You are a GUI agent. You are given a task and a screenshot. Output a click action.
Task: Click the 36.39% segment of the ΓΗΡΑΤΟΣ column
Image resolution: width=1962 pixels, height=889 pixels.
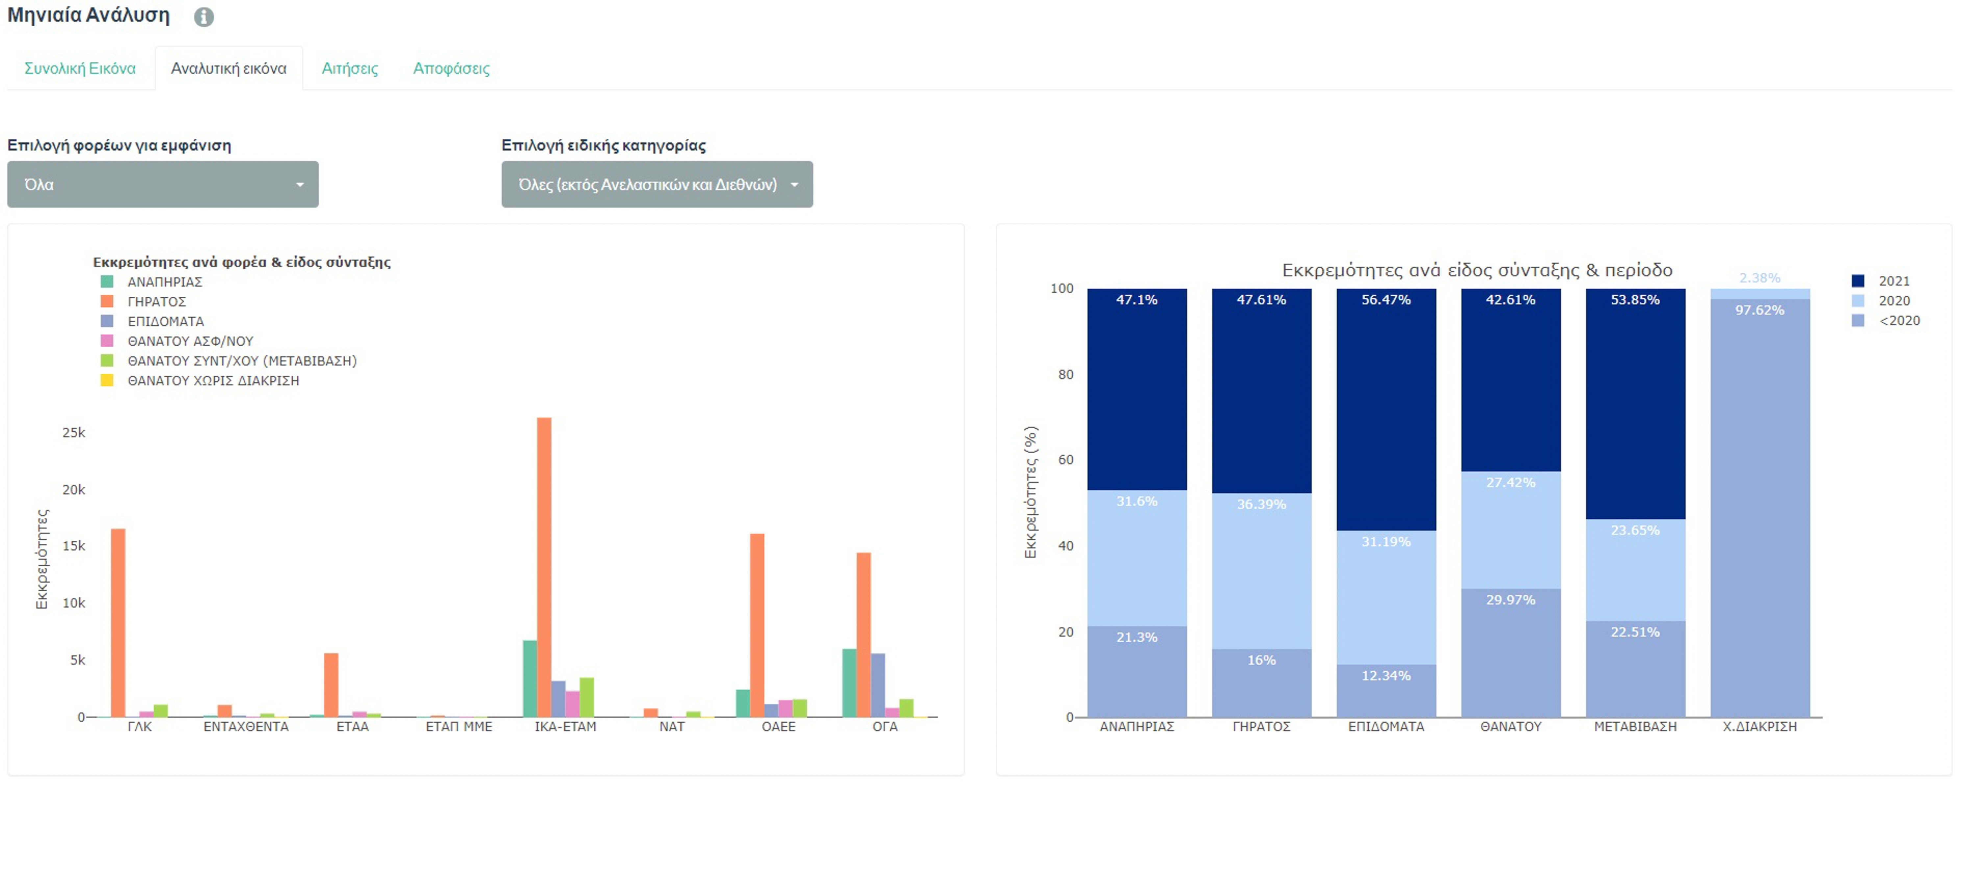click(1261, 571)
